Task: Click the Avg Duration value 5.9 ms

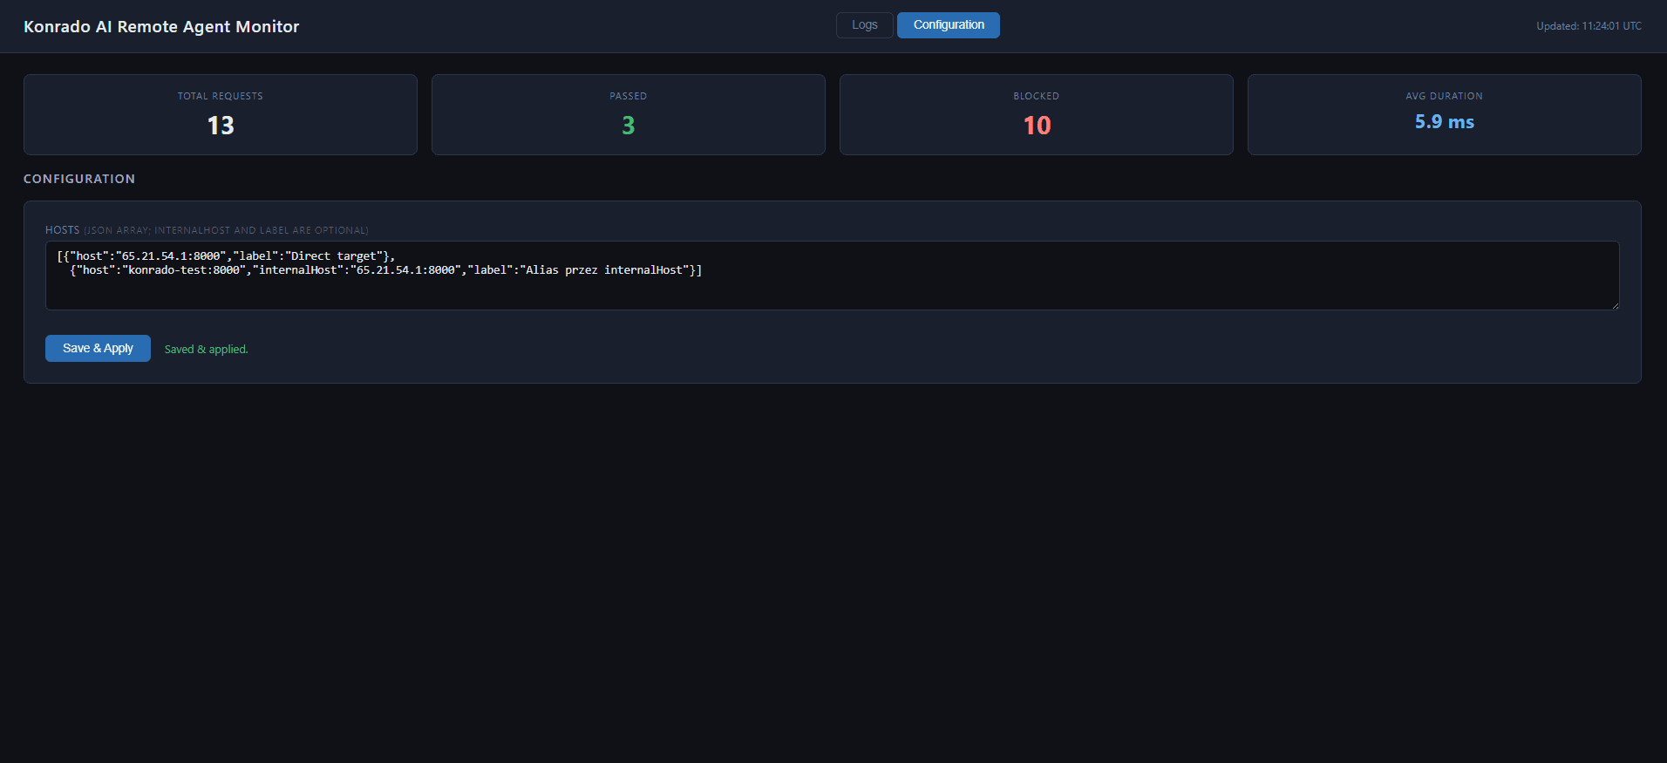Action: click(1444, 122)
